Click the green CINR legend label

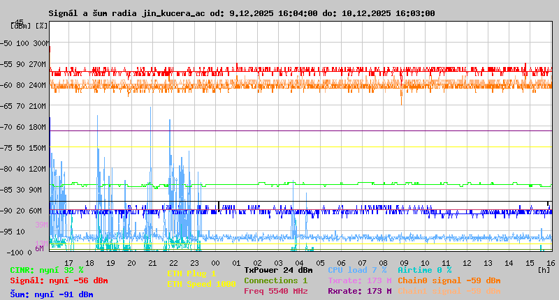click(47, 270)
